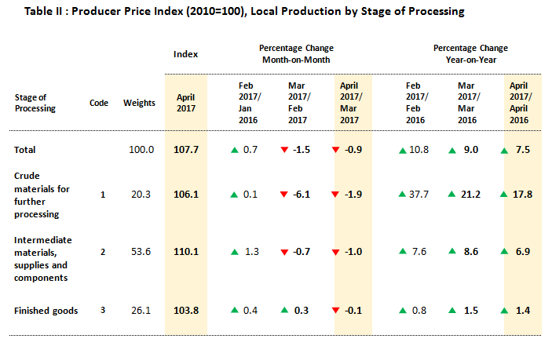The image size is (552, 346).
Task: Click the Total index value 107.7
Action: [x=185, y=149]
